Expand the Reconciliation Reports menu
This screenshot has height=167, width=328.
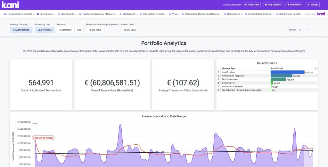[x=20, y=14]
